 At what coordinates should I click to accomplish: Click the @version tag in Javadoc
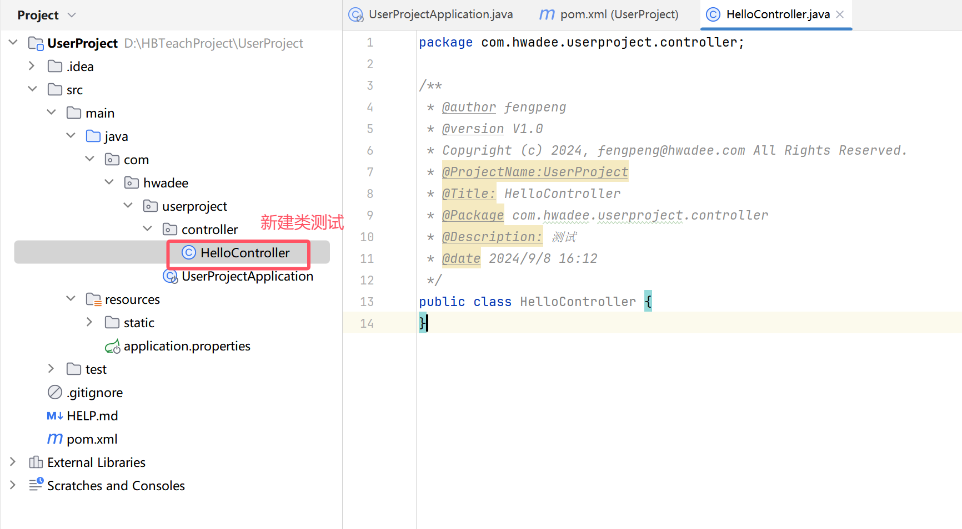[473, 129]
